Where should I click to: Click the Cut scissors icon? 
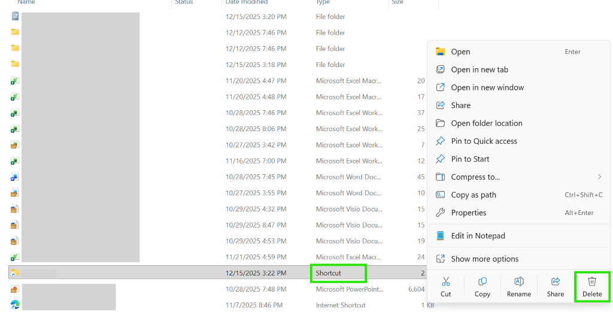[445, 281]
